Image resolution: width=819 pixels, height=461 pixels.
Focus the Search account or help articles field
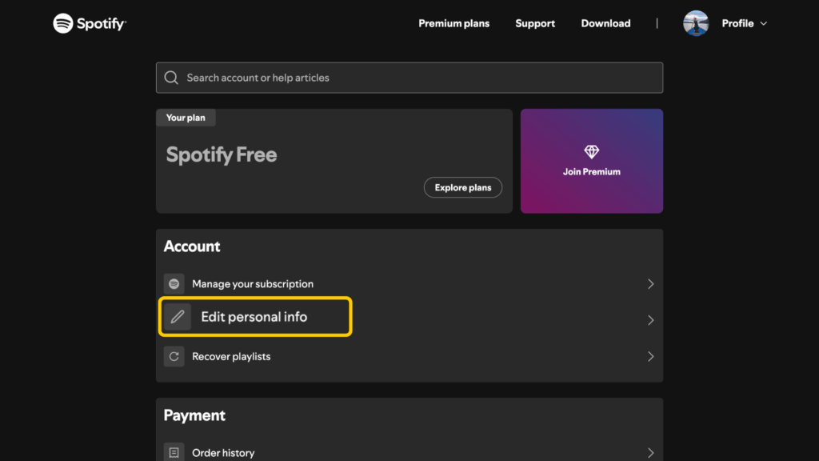coord(409,78)
